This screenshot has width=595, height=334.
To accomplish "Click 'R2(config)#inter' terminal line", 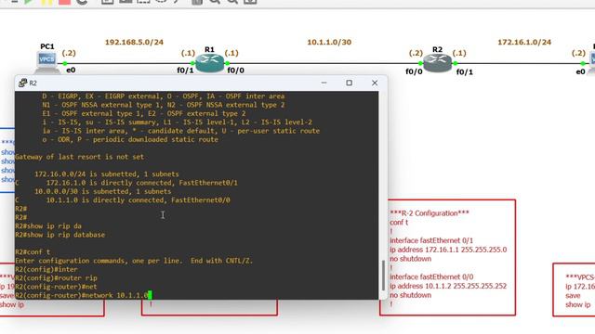I will tap(46, 269).
